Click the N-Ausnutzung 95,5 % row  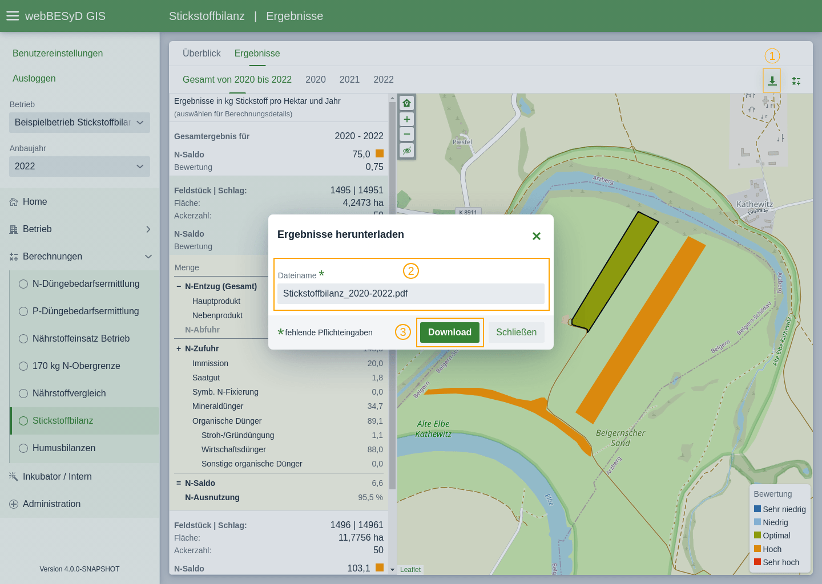click(279, 497)
